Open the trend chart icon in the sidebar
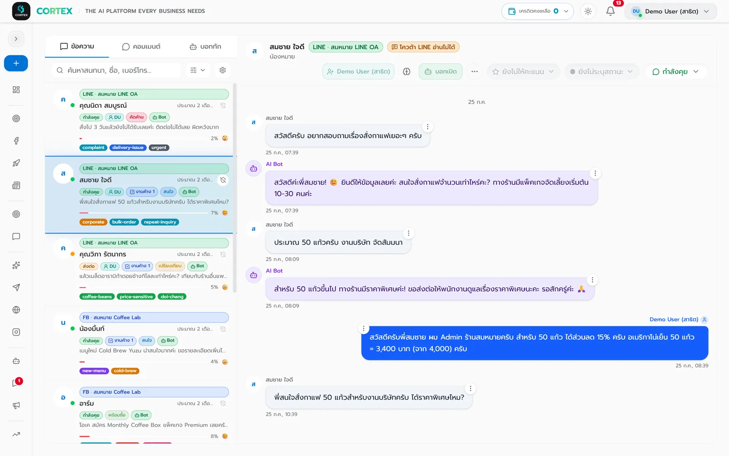This screenshot has height=456, width=729. pyautogui.click(x=16, y=434)
